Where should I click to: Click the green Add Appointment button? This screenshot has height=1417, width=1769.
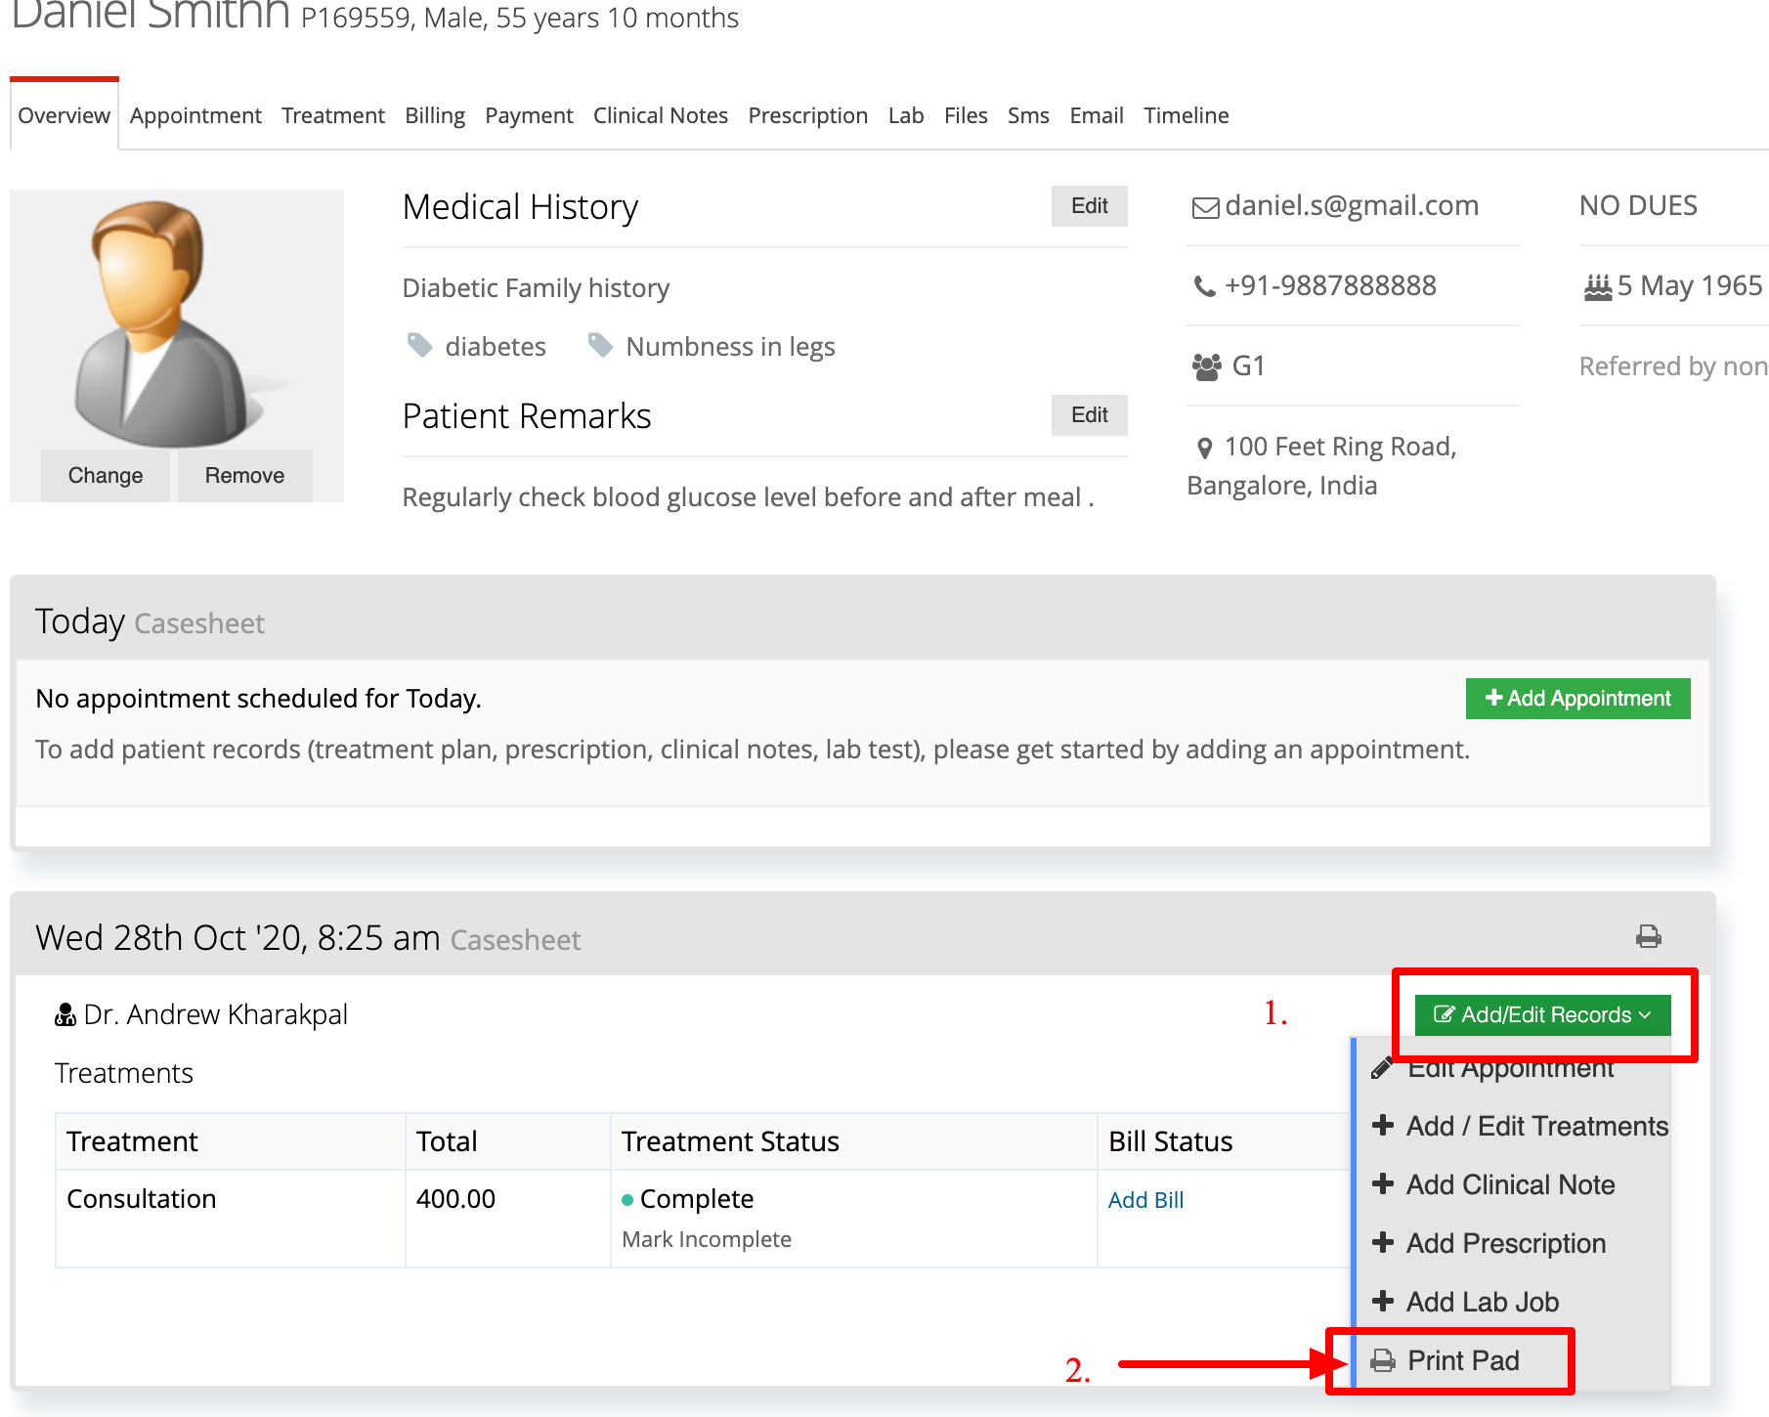tap(1577, 699)
